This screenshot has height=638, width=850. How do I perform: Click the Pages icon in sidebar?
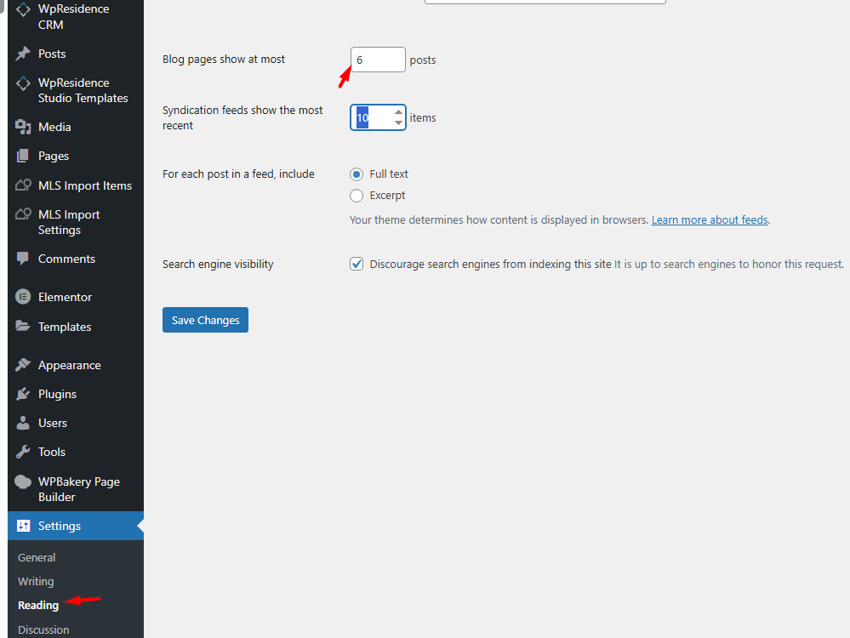click(x=23, y=156)
